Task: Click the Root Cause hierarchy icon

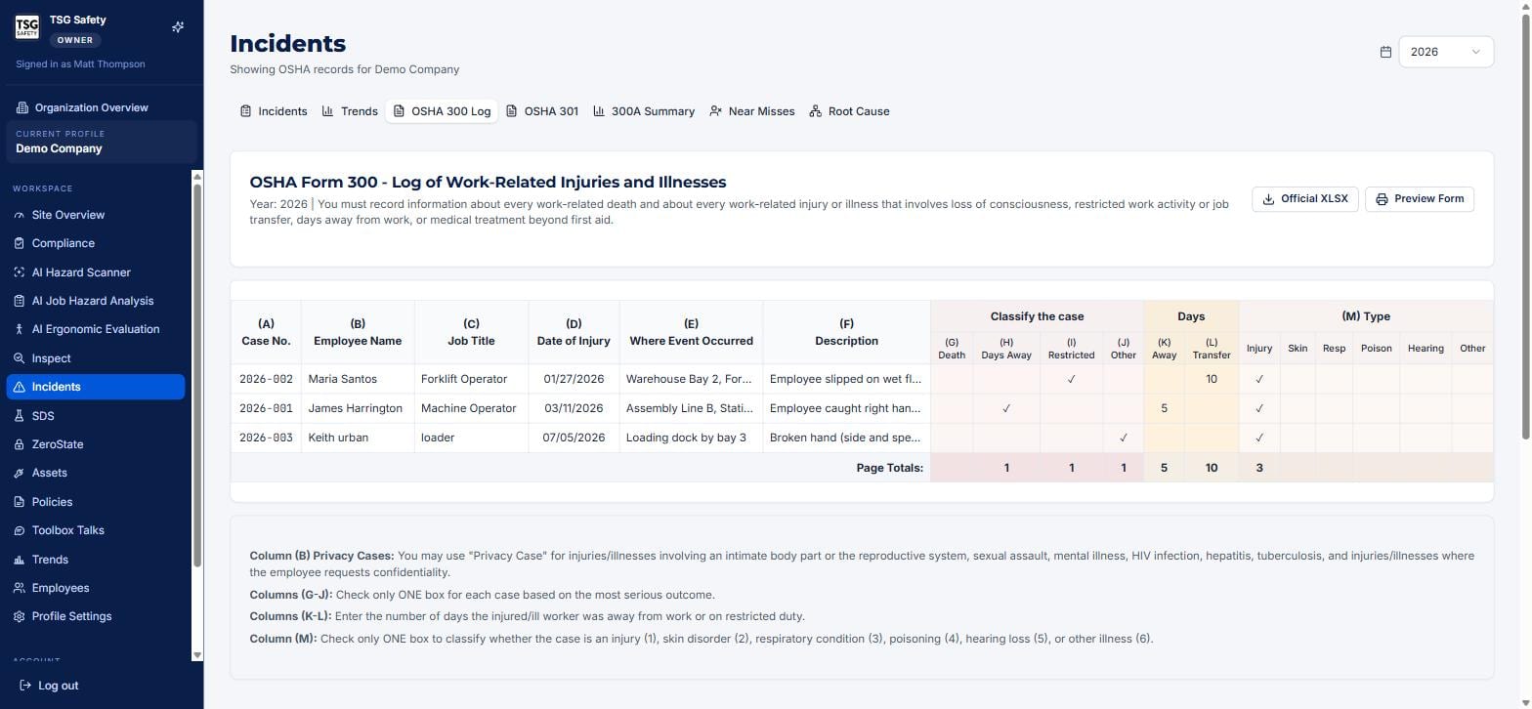Action: tap(816, 111)
